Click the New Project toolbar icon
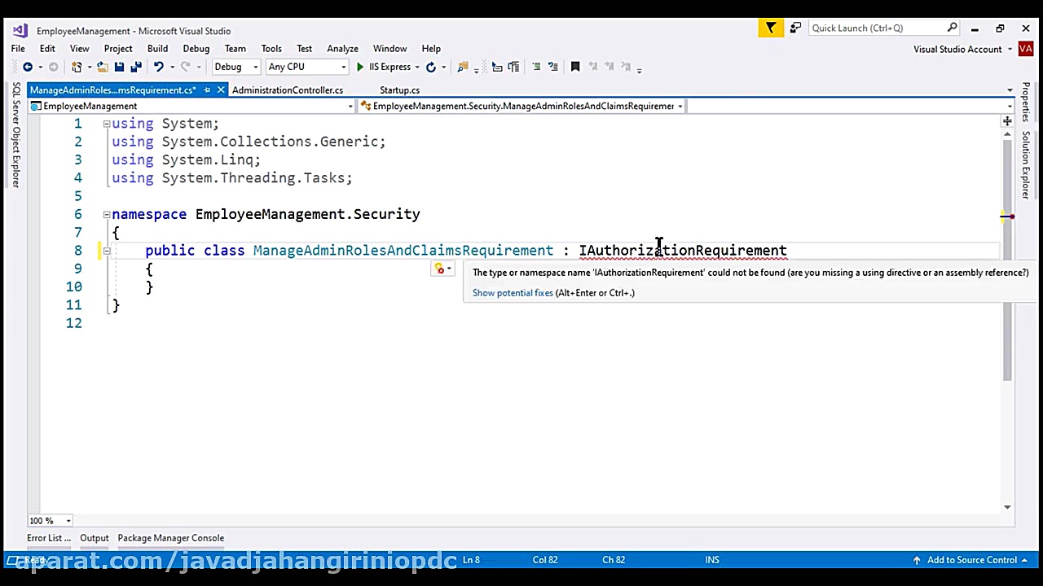Viewport: 1043px width, 586px height. (77, 67)
